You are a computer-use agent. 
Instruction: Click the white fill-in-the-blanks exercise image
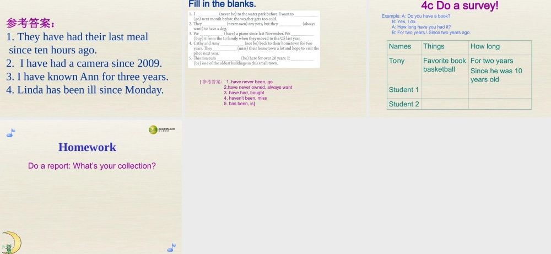[253, 39]
